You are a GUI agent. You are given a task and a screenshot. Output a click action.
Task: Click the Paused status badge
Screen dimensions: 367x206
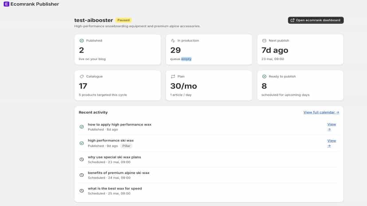(x=123, y=20)
